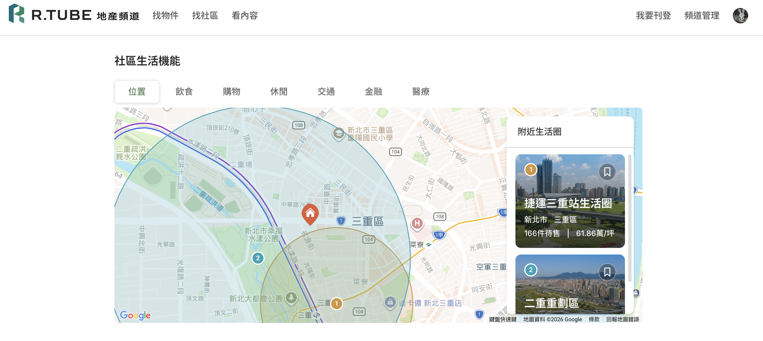Open the 條款 map terms link

[594, 319]
